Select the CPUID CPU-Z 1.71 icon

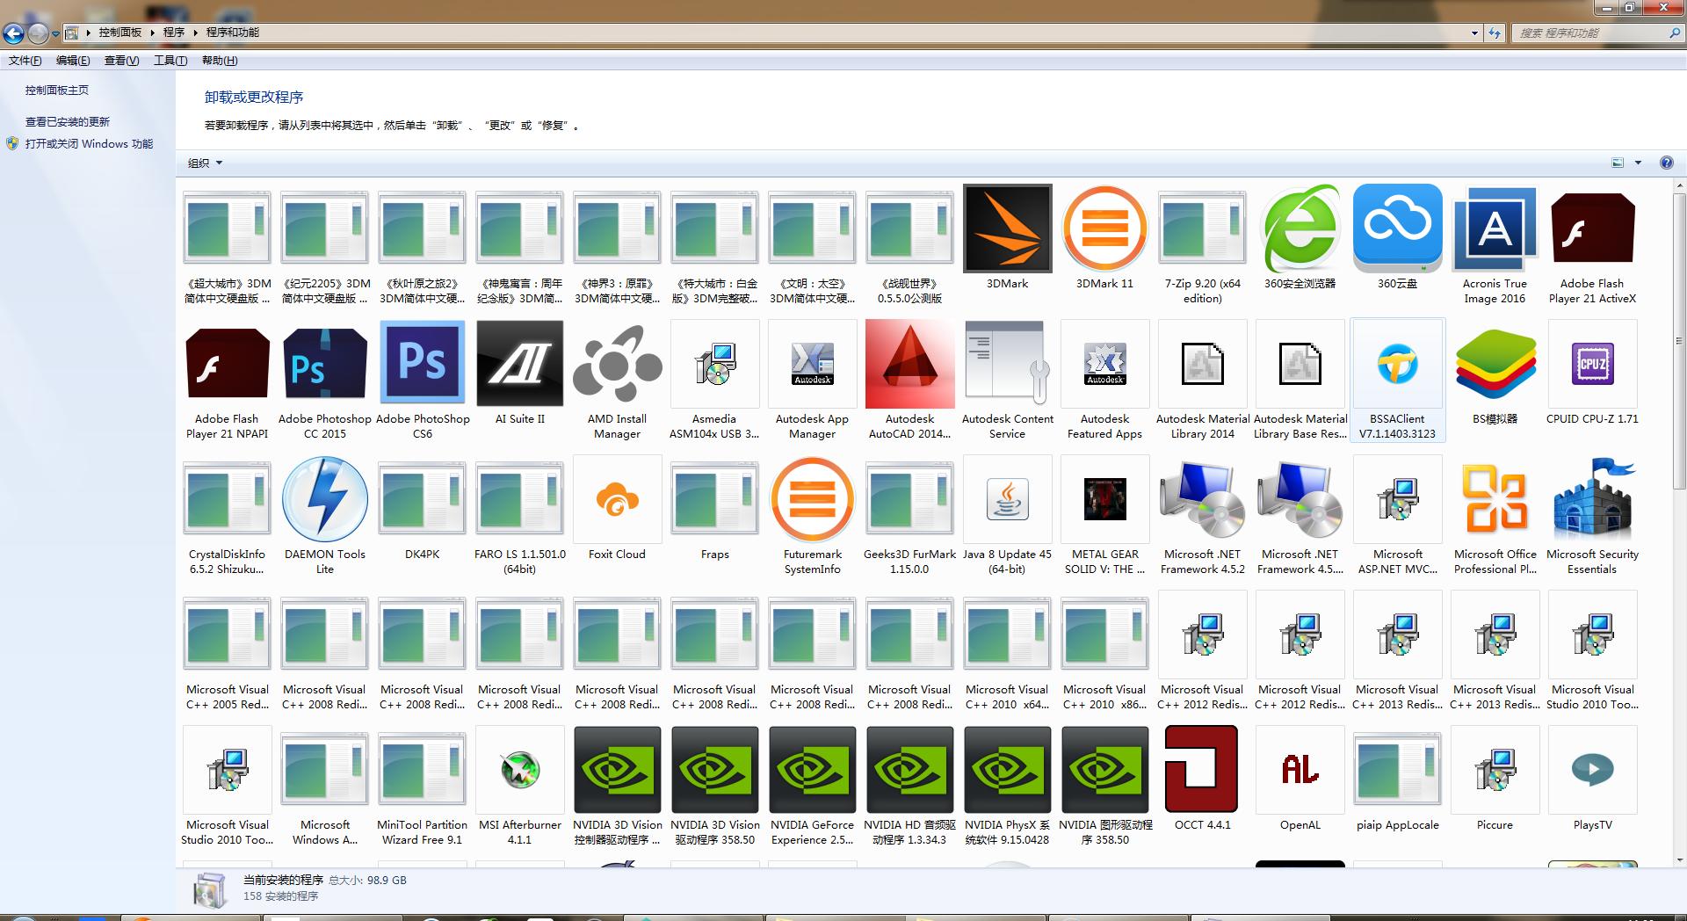point(1592,364)
